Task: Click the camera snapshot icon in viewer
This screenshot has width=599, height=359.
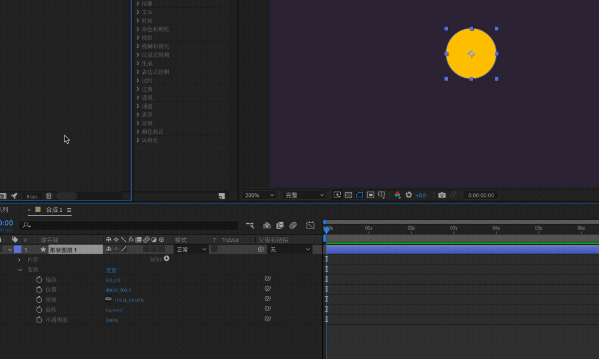Action: tap(441, 195)
